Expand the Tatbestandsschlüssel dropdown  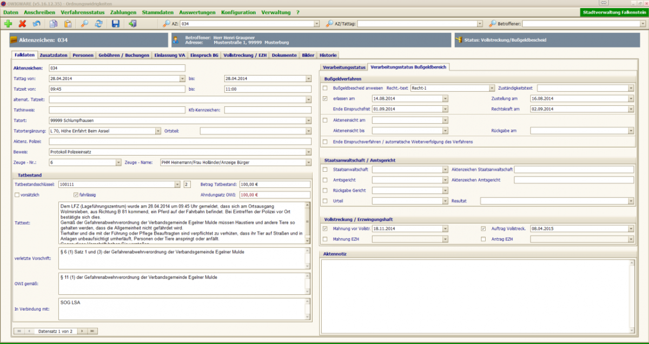point(177,185)
